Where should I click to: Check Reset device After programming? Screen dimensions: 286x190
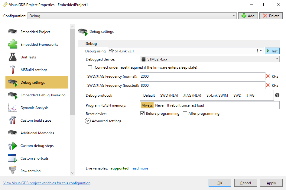pos(185,114)
